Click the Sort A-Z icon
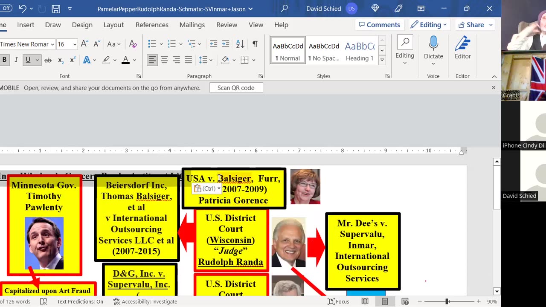 (240, 44)
